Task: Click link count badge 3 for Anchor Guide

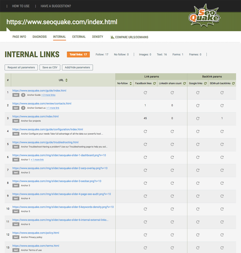Action: click(23, 95)
